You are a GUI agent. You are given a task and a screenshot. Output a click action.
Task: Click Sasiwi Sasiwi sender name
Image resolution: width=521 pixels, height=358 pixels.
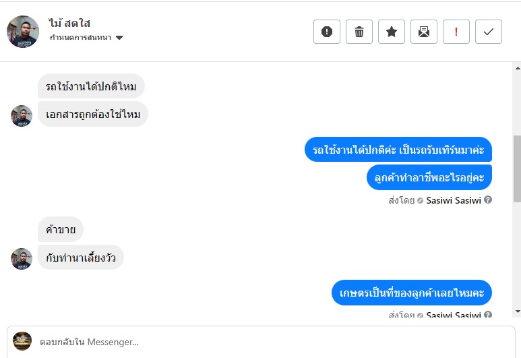[x=454, y=200]
